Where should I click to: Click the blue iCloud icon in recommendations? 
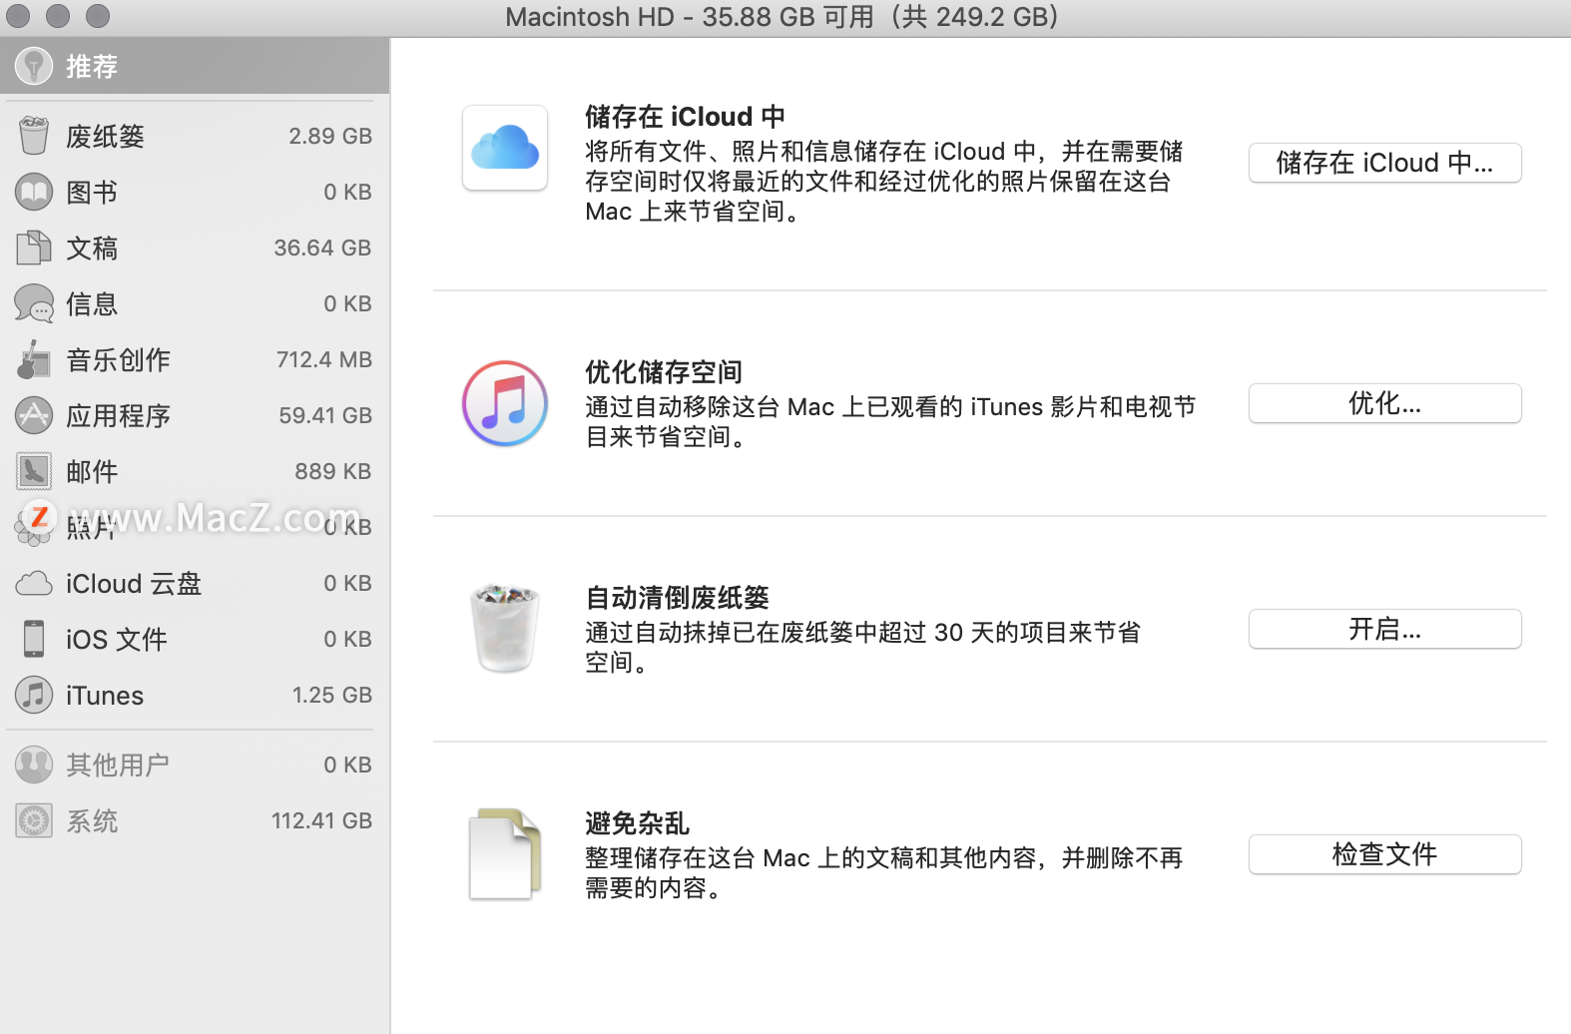[x=505, y=148]
